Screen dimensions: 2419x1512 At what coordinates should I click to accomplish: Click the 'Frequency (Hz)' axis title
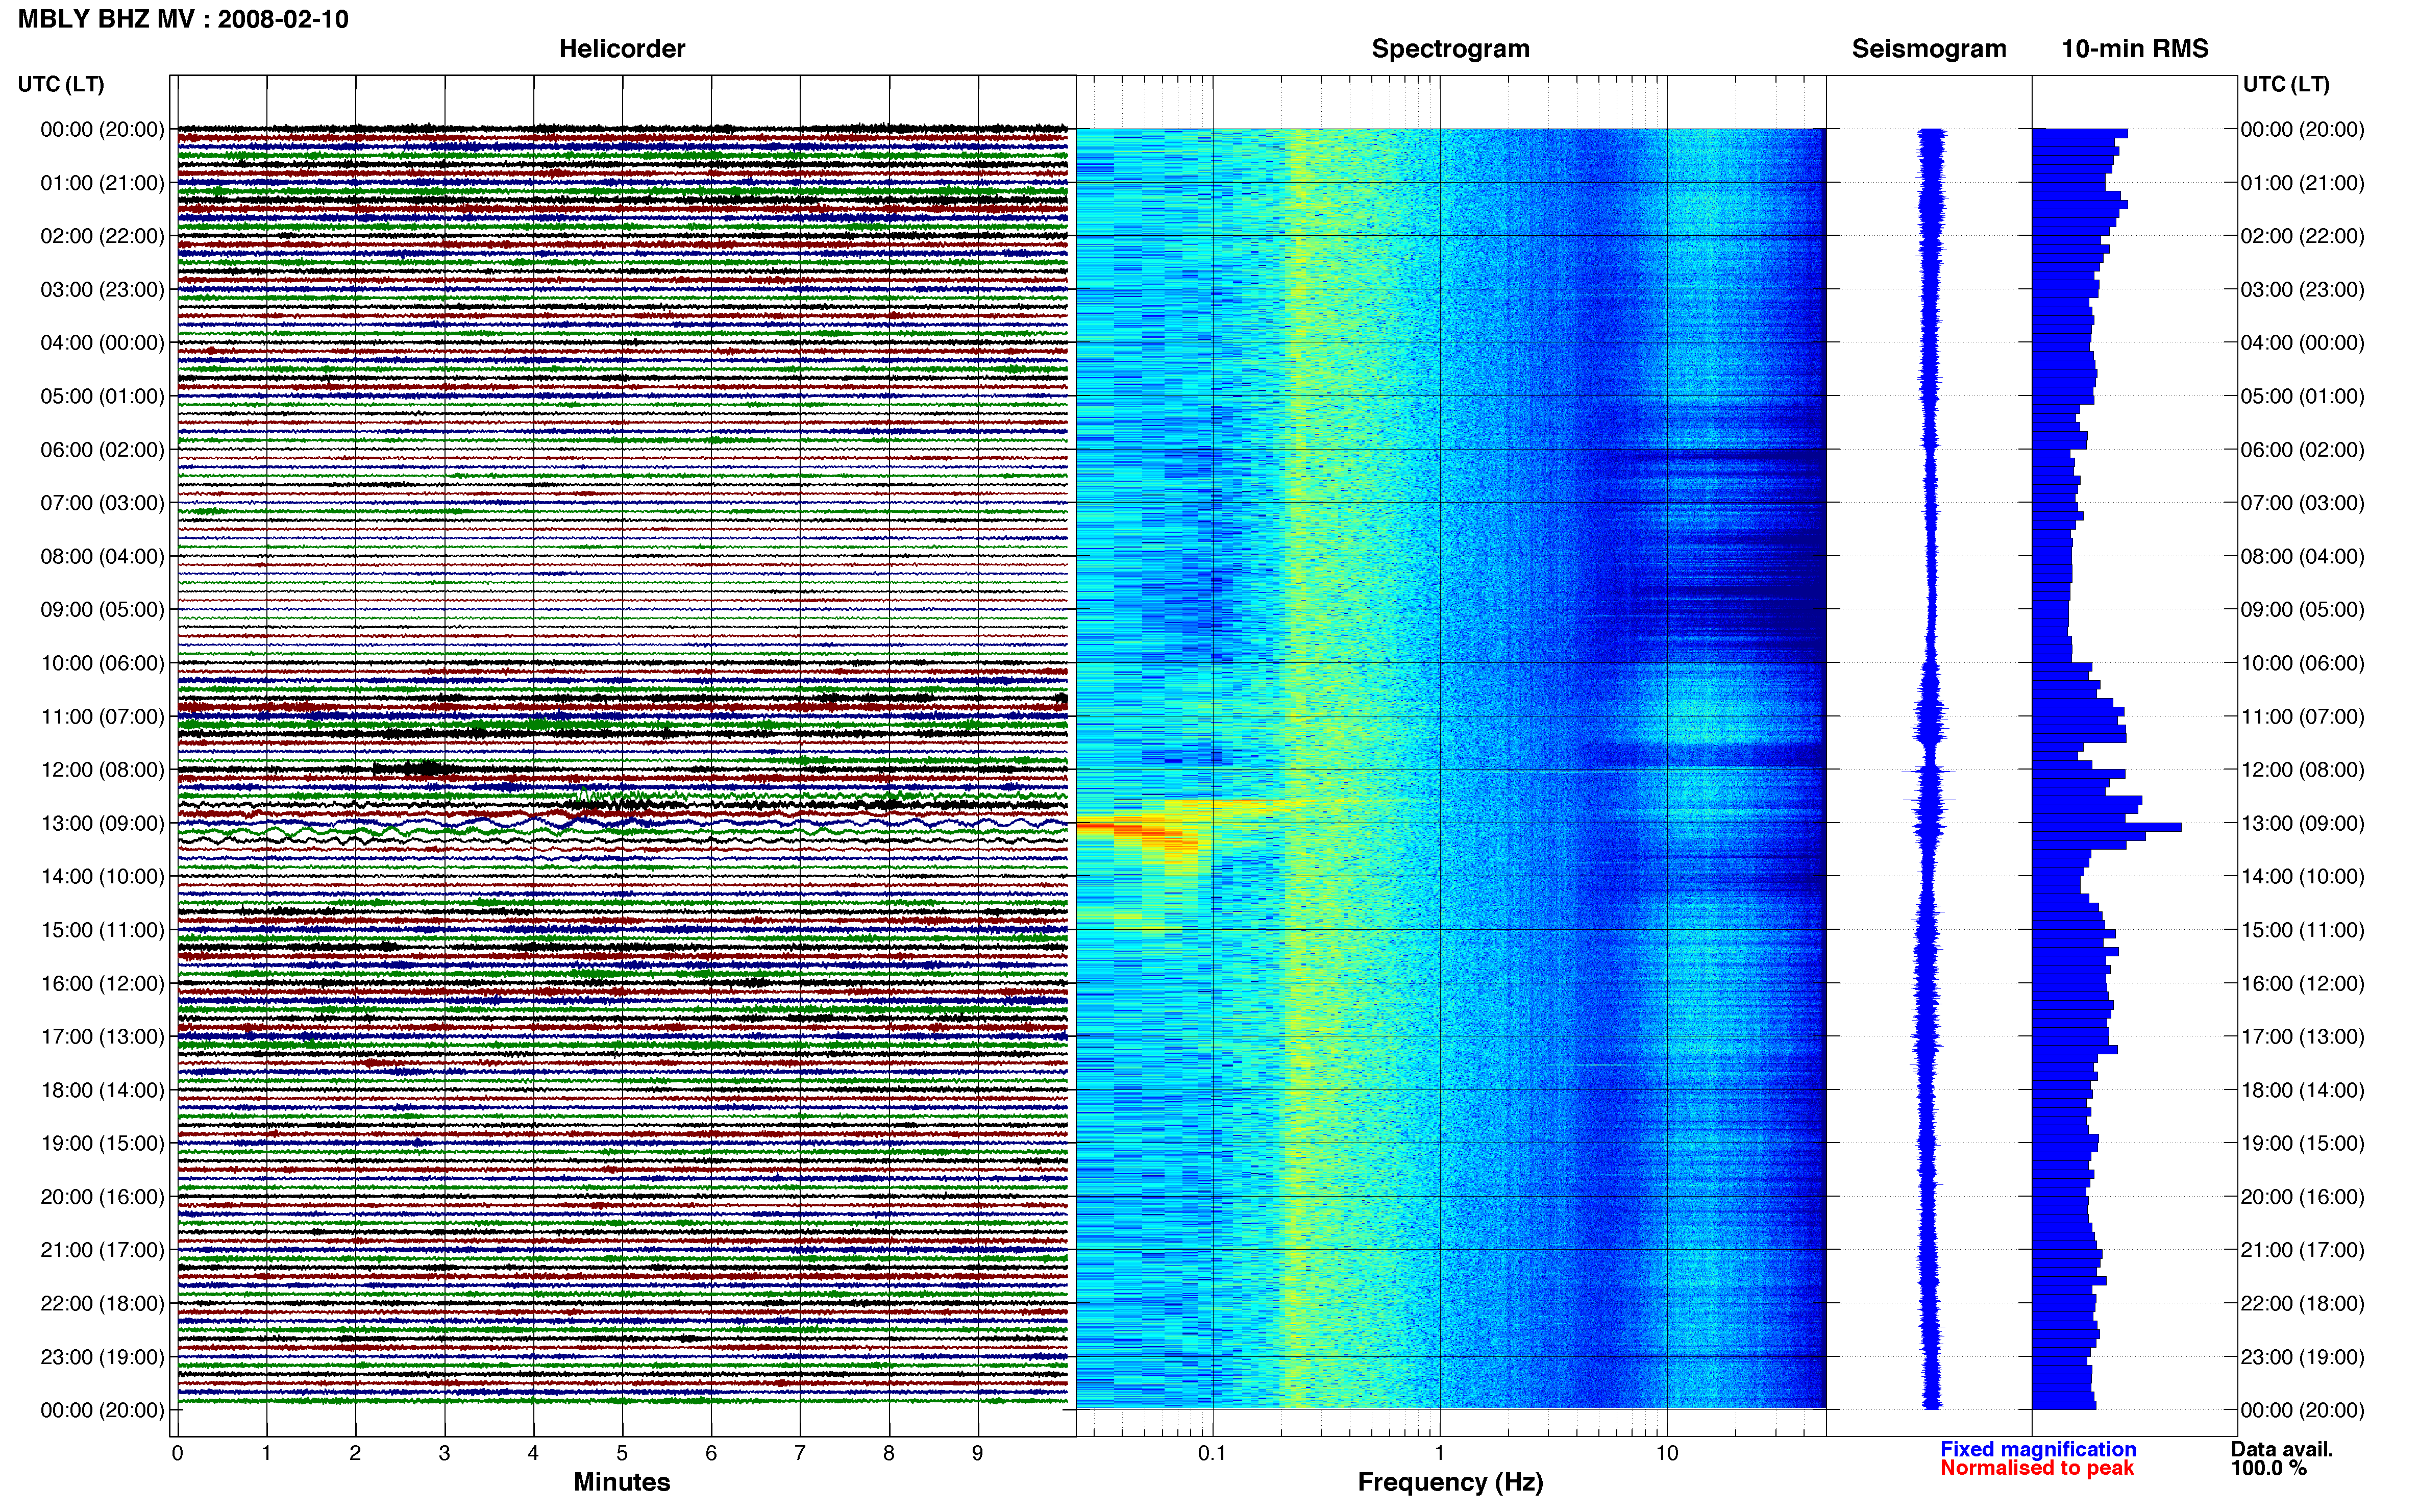click(x=1450, y=1482)
